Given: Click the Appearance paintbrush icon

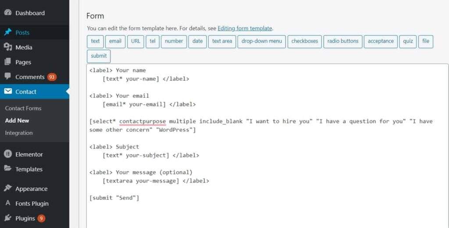Looking at the screenshot, I should pyautogui.click(x=8, y=189).
